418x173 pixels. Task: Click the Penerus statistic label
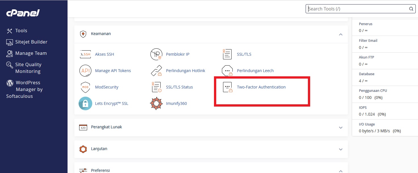tap(366, 24)
